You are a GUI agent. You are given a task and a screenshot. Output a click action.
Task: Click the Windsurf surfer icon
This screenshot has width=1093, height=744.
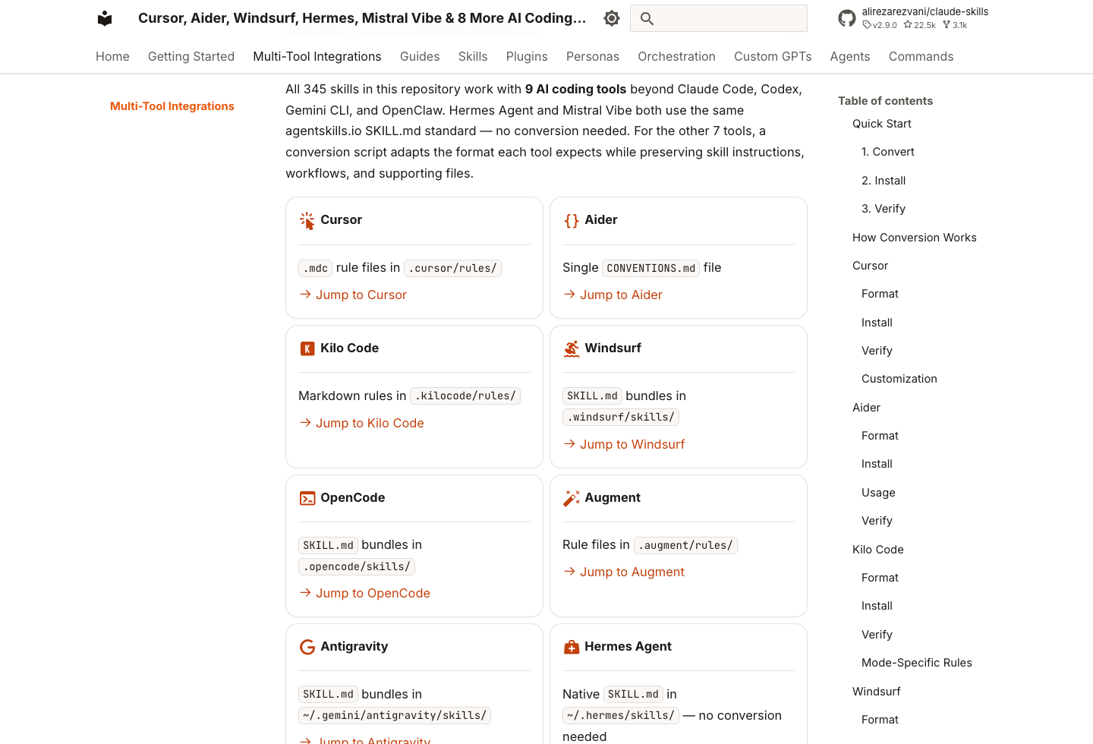coord(571,348)
